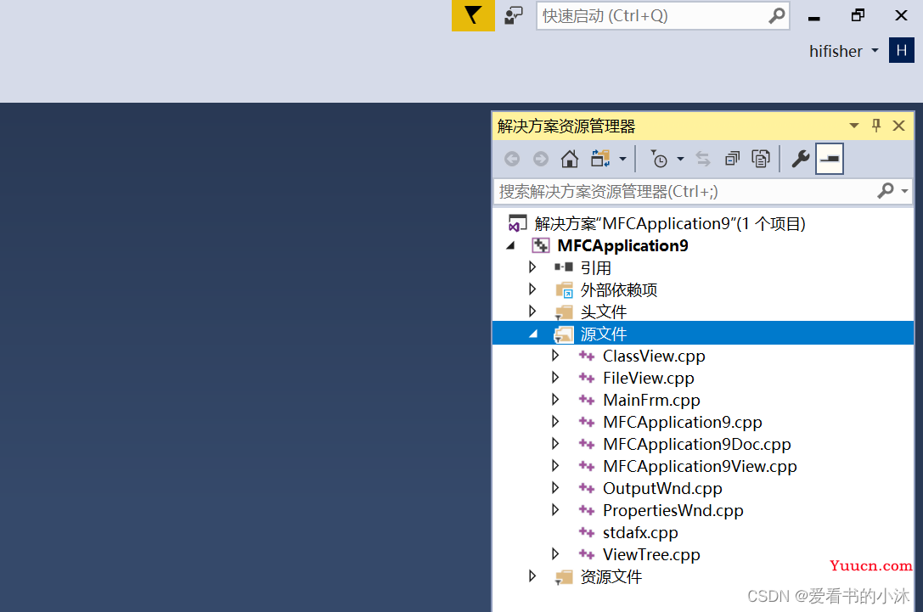Open the Solution Explorer window options dropdown arrow
The width and height of the screenshot is (923, 612).
tap(854, 126)
